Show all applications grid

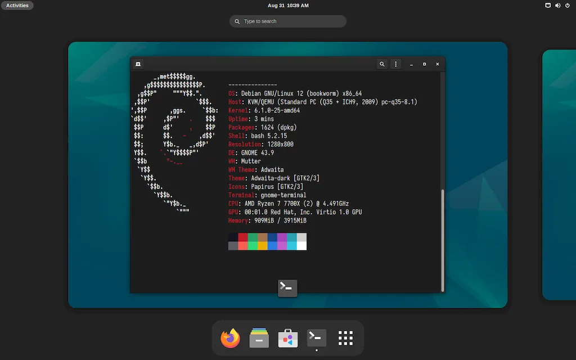345,338
